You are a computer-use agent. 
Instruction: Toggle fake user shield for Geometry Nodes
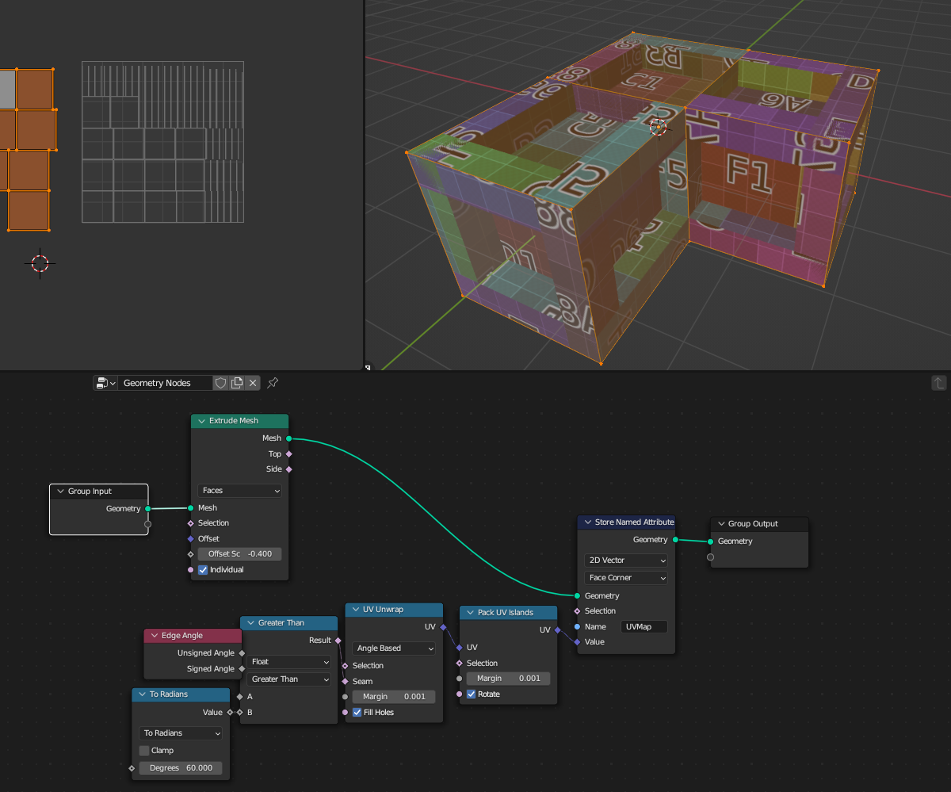[221, 383]
